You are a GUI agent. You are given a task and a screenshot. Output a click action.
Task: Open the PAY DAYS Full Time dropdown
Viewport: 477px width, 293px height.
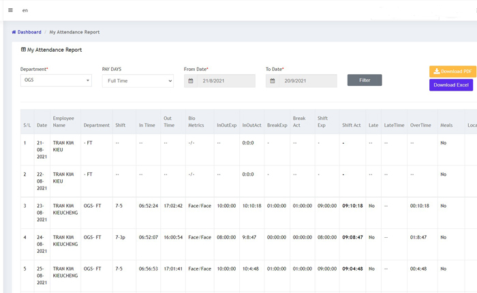point(138,81)
